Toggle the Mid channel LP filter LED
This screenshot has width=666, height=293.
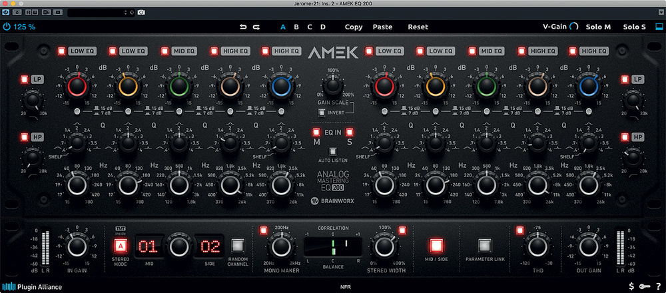(x=25, y=79)
